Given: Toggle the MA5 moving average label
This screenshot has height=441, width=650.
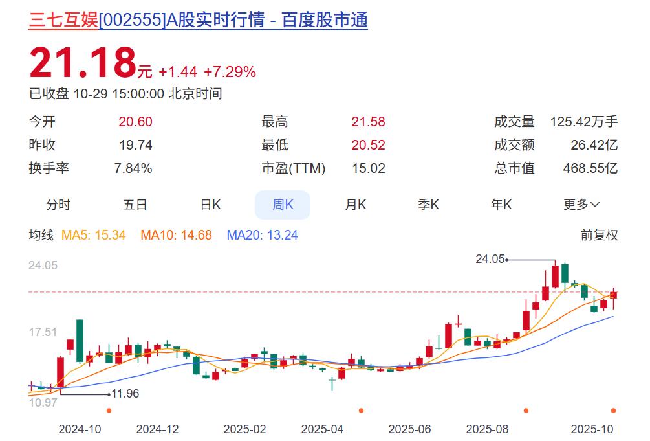Looking at the screenshot, I should 93,235.
